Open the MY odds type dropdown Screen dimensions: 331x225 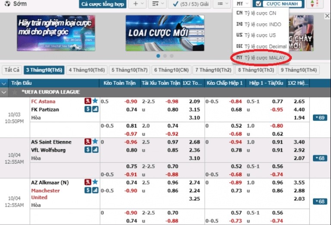tap(242, 4)
